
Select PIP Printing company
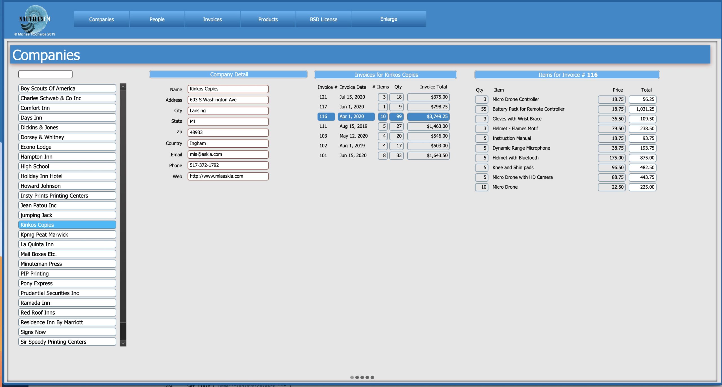pos(67,273)
